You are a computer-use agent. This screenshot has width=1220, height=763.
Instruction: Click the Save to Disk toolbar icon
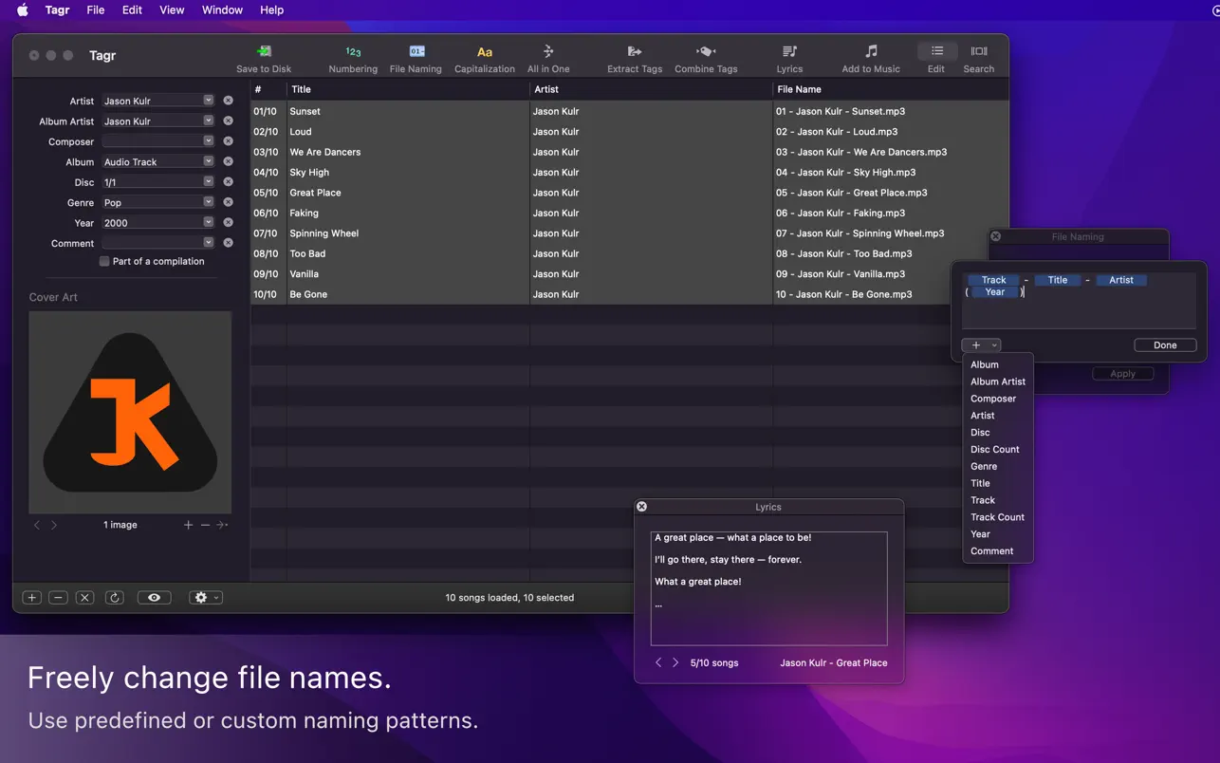click(264, 52)
